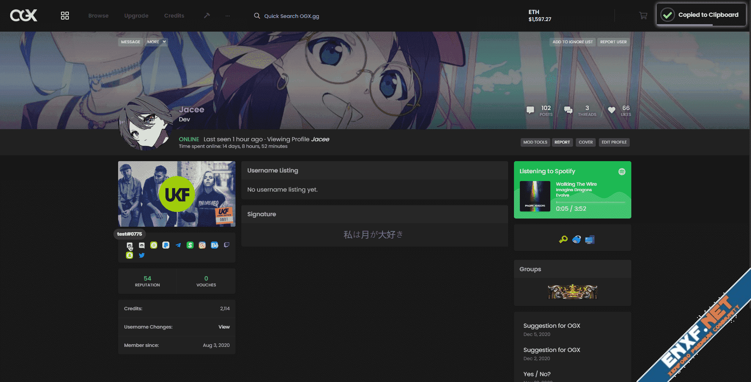The height and width of the screenshot is (382, 751).
Task: Click the Twitter bird social icon
Action: click(x=142, y=256)
